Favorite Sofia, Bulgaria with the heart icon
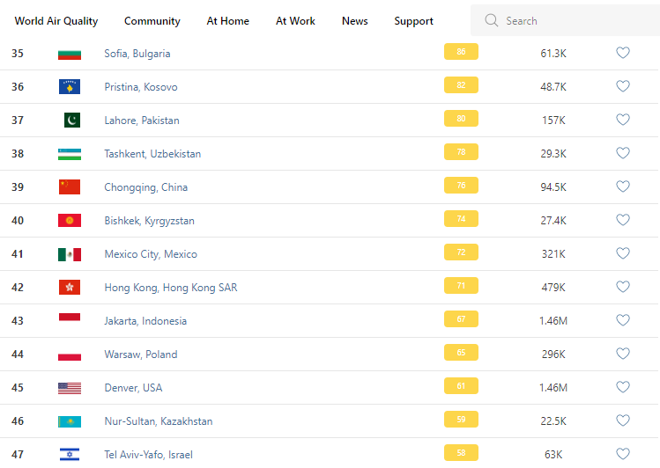The width and height of the screenshot is (660, 468). (622, 53)
